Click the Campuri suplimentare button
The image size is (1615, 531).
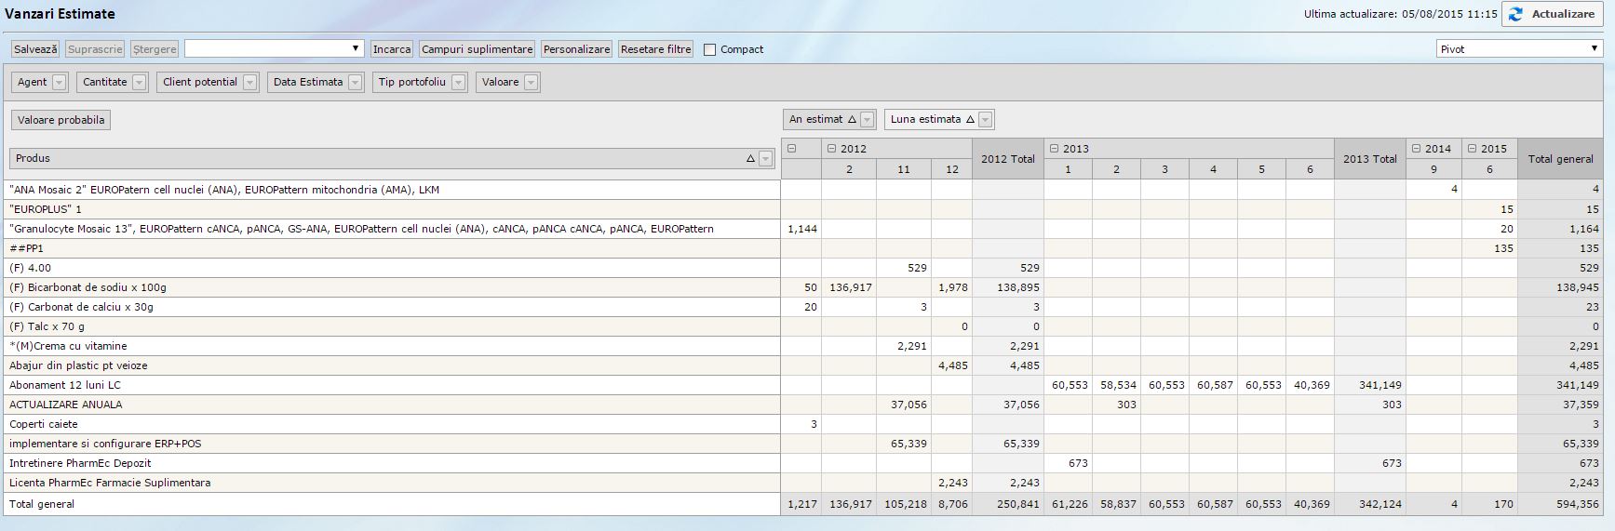coord(477,49)
